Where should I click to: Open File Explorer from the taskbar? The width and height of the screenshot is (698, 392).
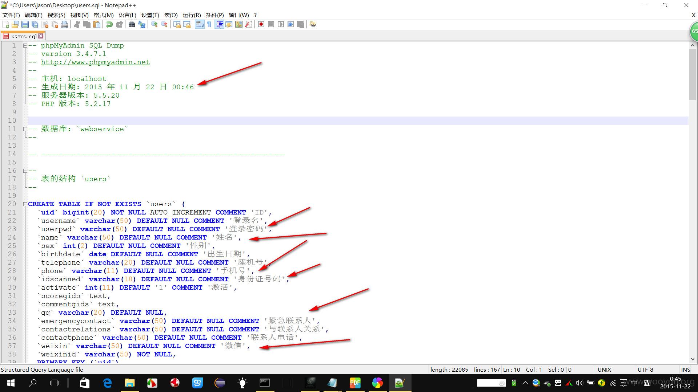point(130,383)
